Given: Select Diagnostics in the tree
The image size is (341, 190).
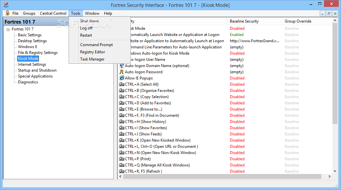Looking at the screenshot, I should click(x=28, y=82).
